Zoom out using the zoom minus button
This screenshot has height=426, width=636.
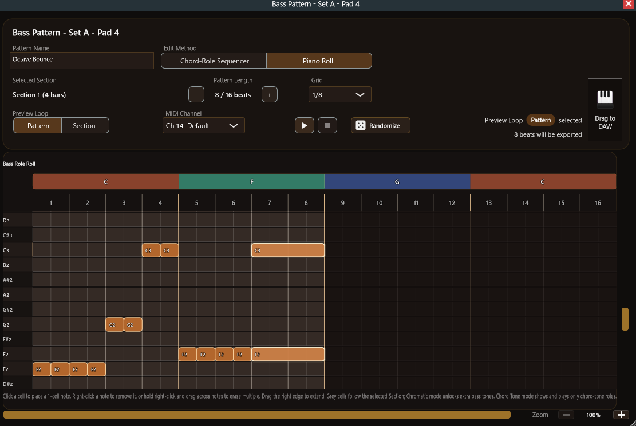(x=566, y=415)
